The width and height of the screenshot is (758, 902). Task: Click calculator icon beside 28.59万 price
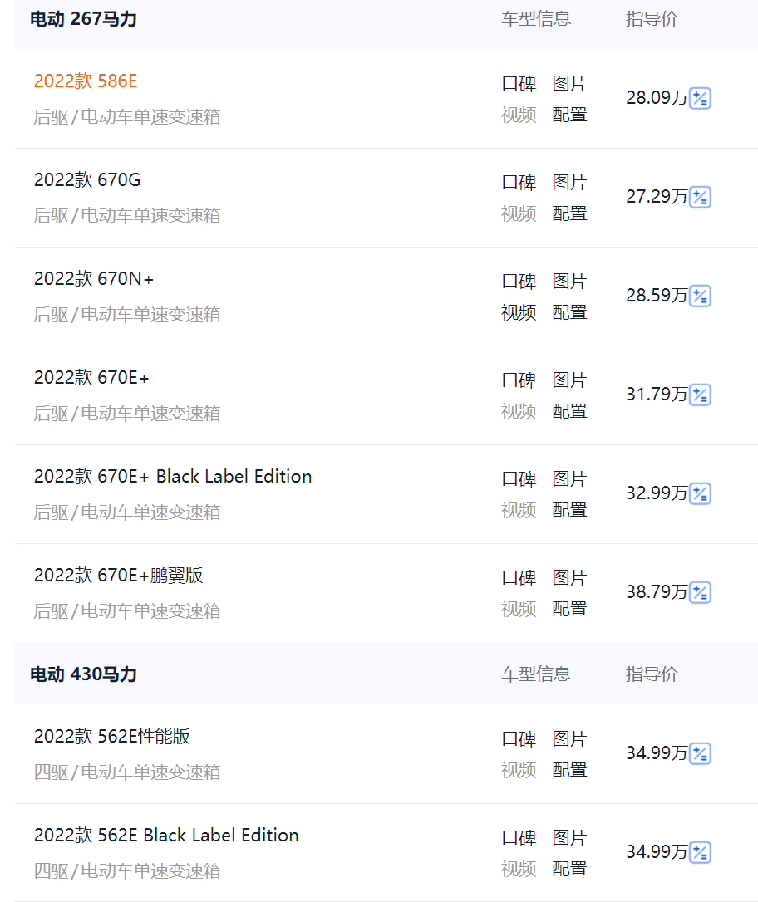700,297
